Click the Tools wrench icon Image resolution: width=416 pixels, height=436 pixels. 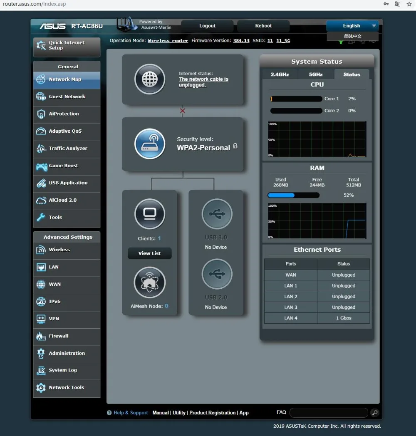pyautogui.click(x=41, y=217)
